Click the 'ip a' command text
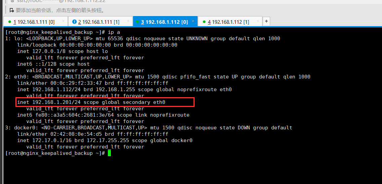 pyautogui.click(x=114, y=32)
